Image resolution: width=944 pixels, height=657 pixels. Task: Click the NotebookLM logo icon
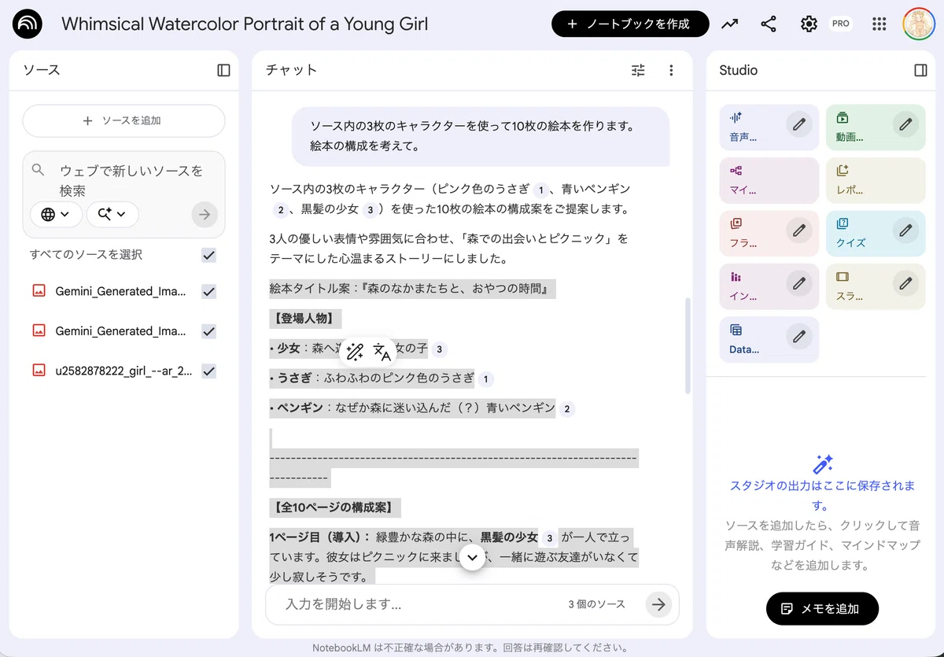pyautogui.click(x=28, y=24)
